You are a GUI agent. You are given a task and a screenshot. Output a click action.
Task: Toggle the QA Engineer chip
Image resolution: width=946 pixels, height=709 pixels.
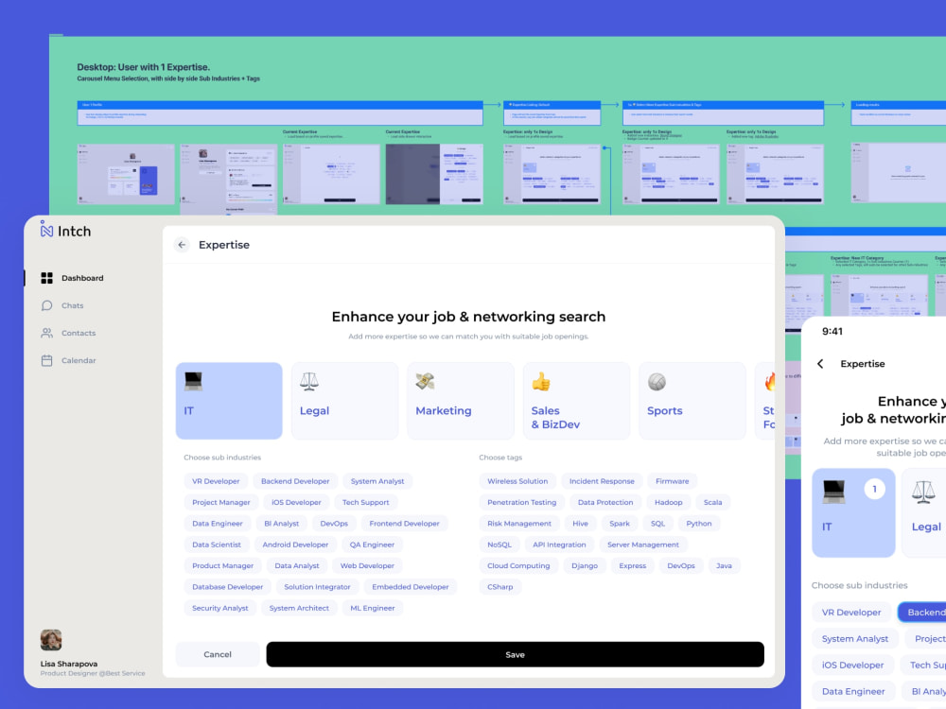[372, 545]
